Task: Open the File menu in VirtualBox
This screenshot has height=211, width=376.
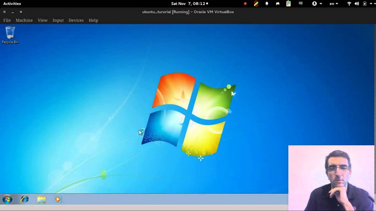Action: pyautogui.click(x=7, y=20)
